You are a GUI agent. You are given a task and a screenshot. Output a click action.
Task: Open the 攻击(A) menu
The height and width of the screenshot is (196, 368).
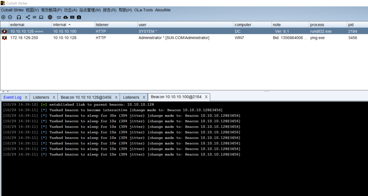click(71, 10)
